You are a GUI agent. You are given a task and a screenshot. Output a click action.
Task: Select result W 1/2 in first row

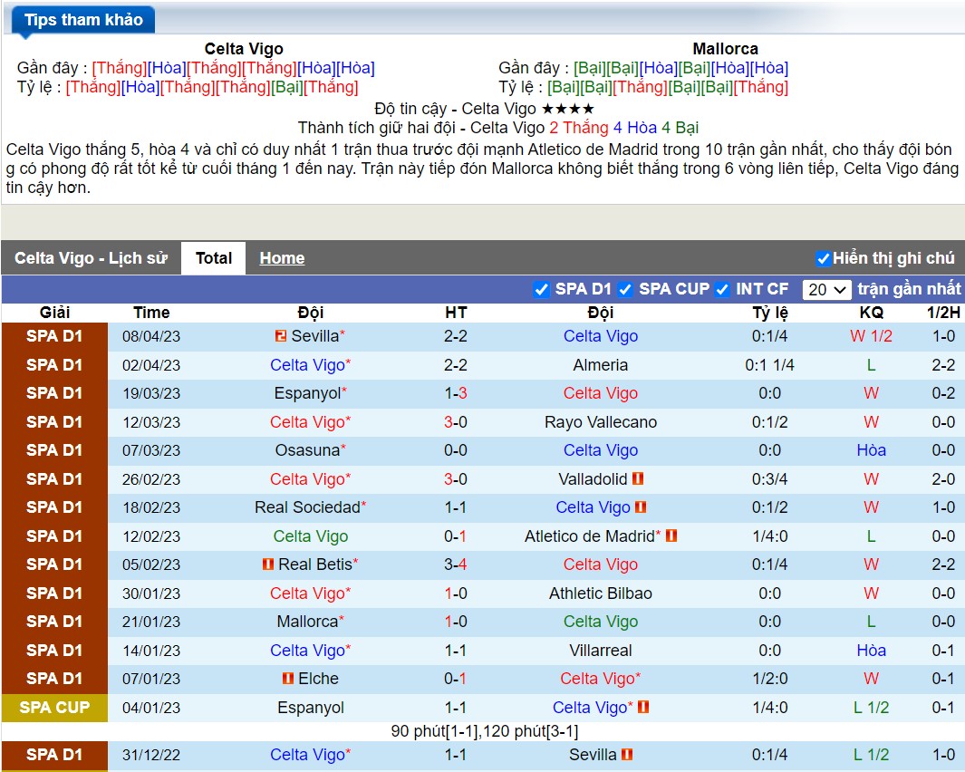(871, 336)
